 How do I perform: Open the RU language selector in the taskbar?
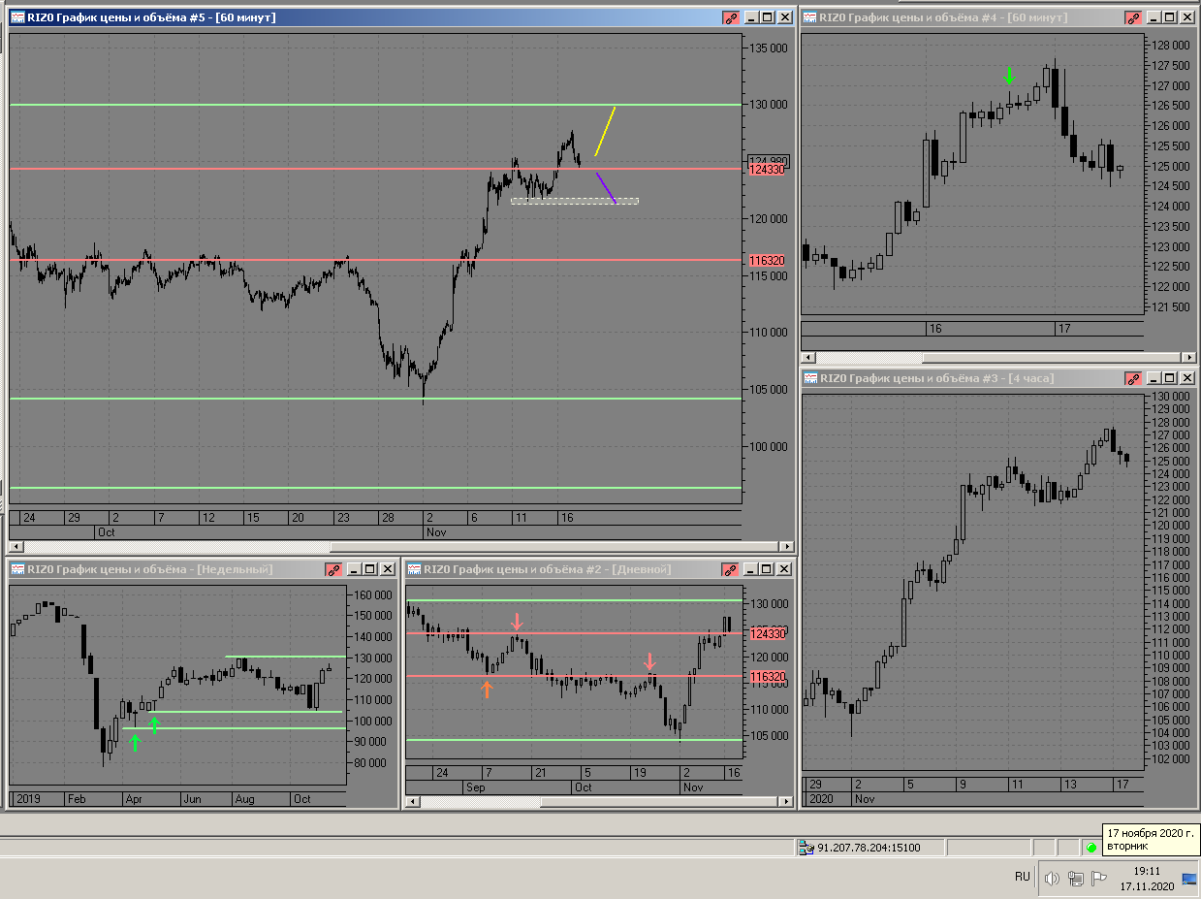coord(1023,877)
